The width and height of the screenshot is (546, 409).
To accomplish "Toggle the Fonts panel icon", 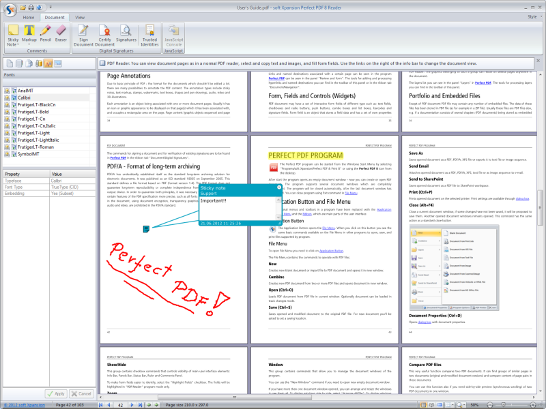I will click(48, 63).
